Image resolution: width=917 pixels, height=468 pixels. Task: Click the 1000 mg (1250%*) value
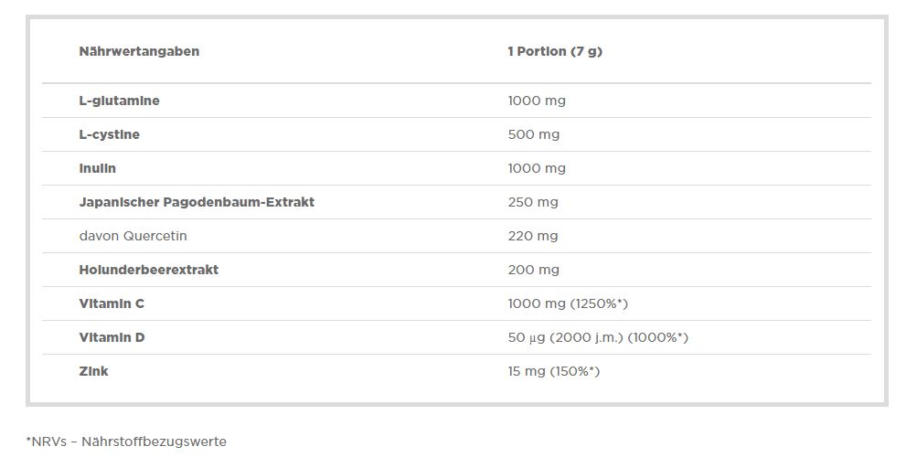(568, 303)
